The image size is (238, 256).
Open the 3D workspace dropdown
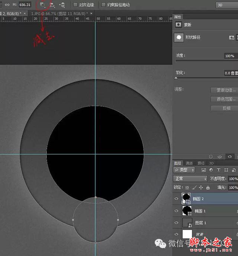point(227,5)
